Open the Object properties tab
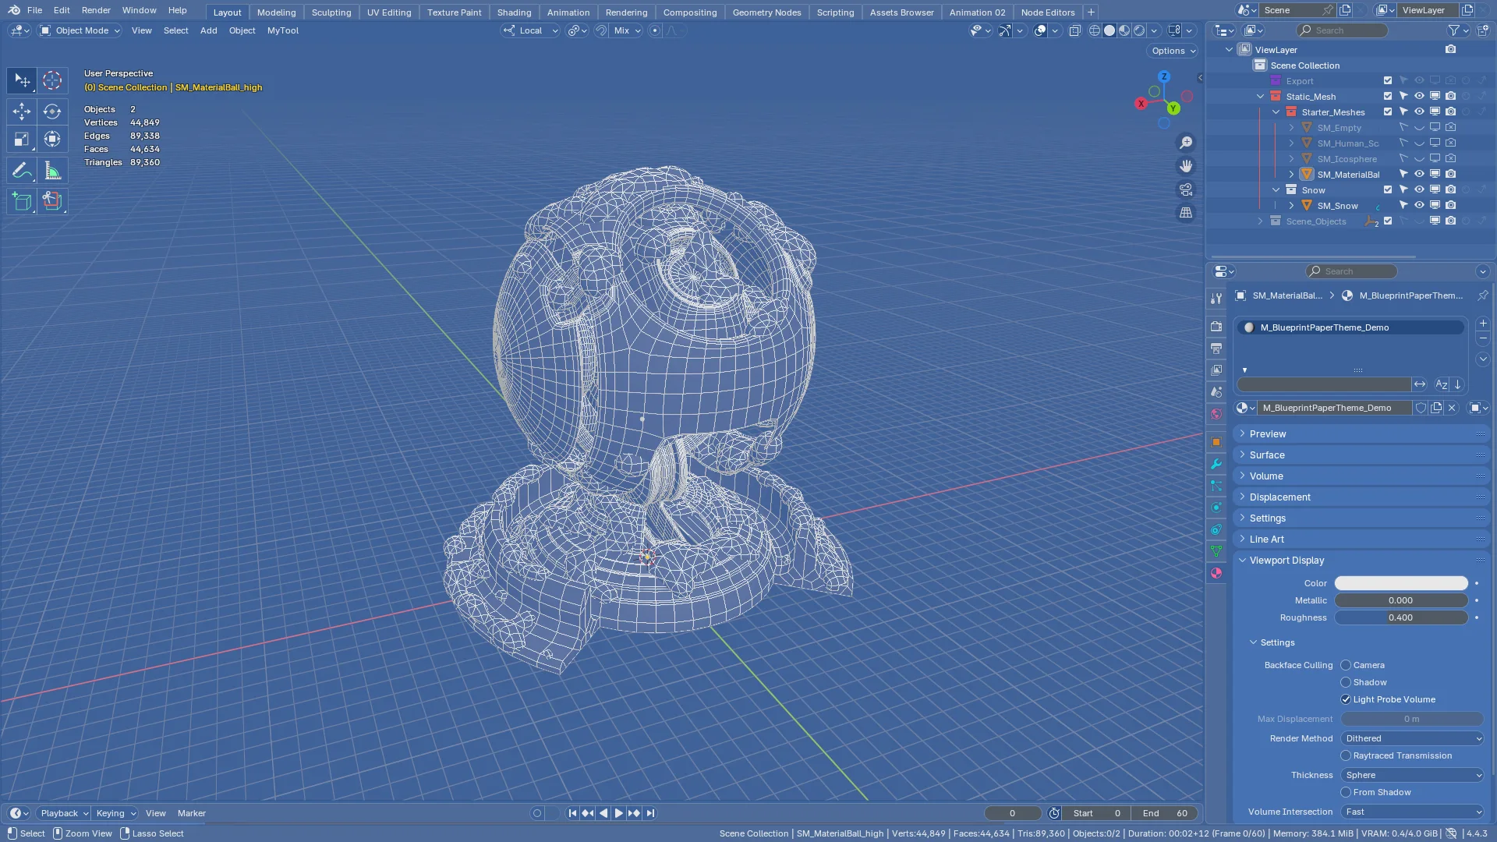This screenshot has width=1497, height=842. [1216, 442]
